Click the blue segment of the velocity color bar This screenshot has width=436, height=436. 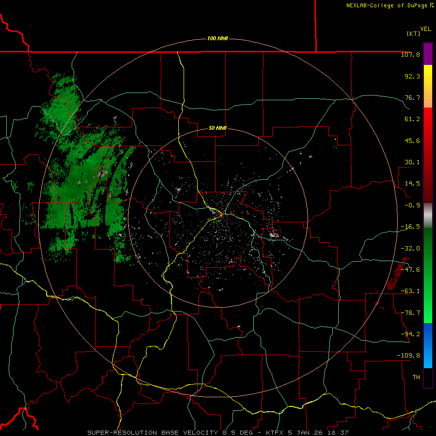(428, 345)
